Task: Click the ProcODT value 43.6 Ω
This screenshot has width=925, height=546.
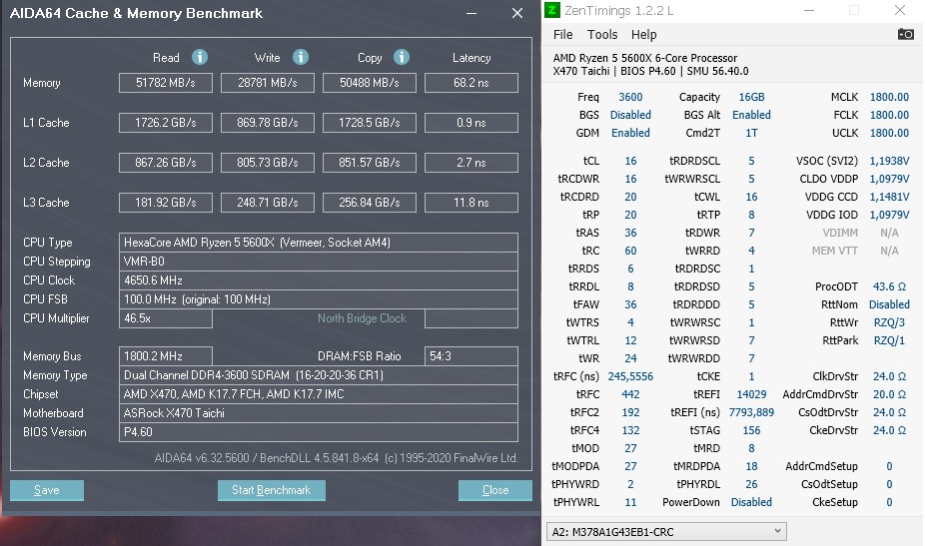Action: tap(890, 286)
